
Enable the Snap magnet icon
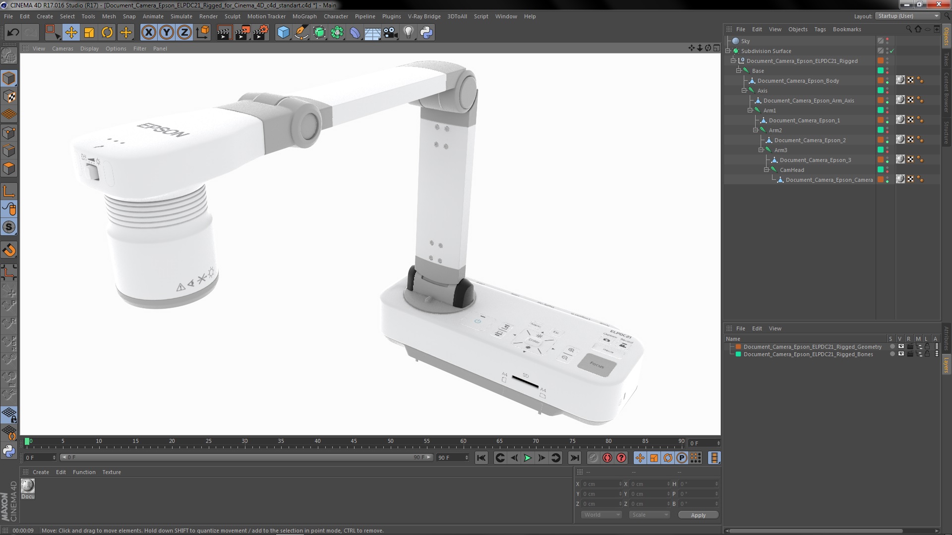point(9,250)
